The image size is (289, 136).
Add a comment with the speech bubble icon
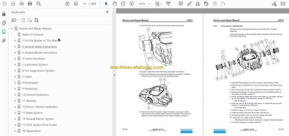click(x=181, y=4)
